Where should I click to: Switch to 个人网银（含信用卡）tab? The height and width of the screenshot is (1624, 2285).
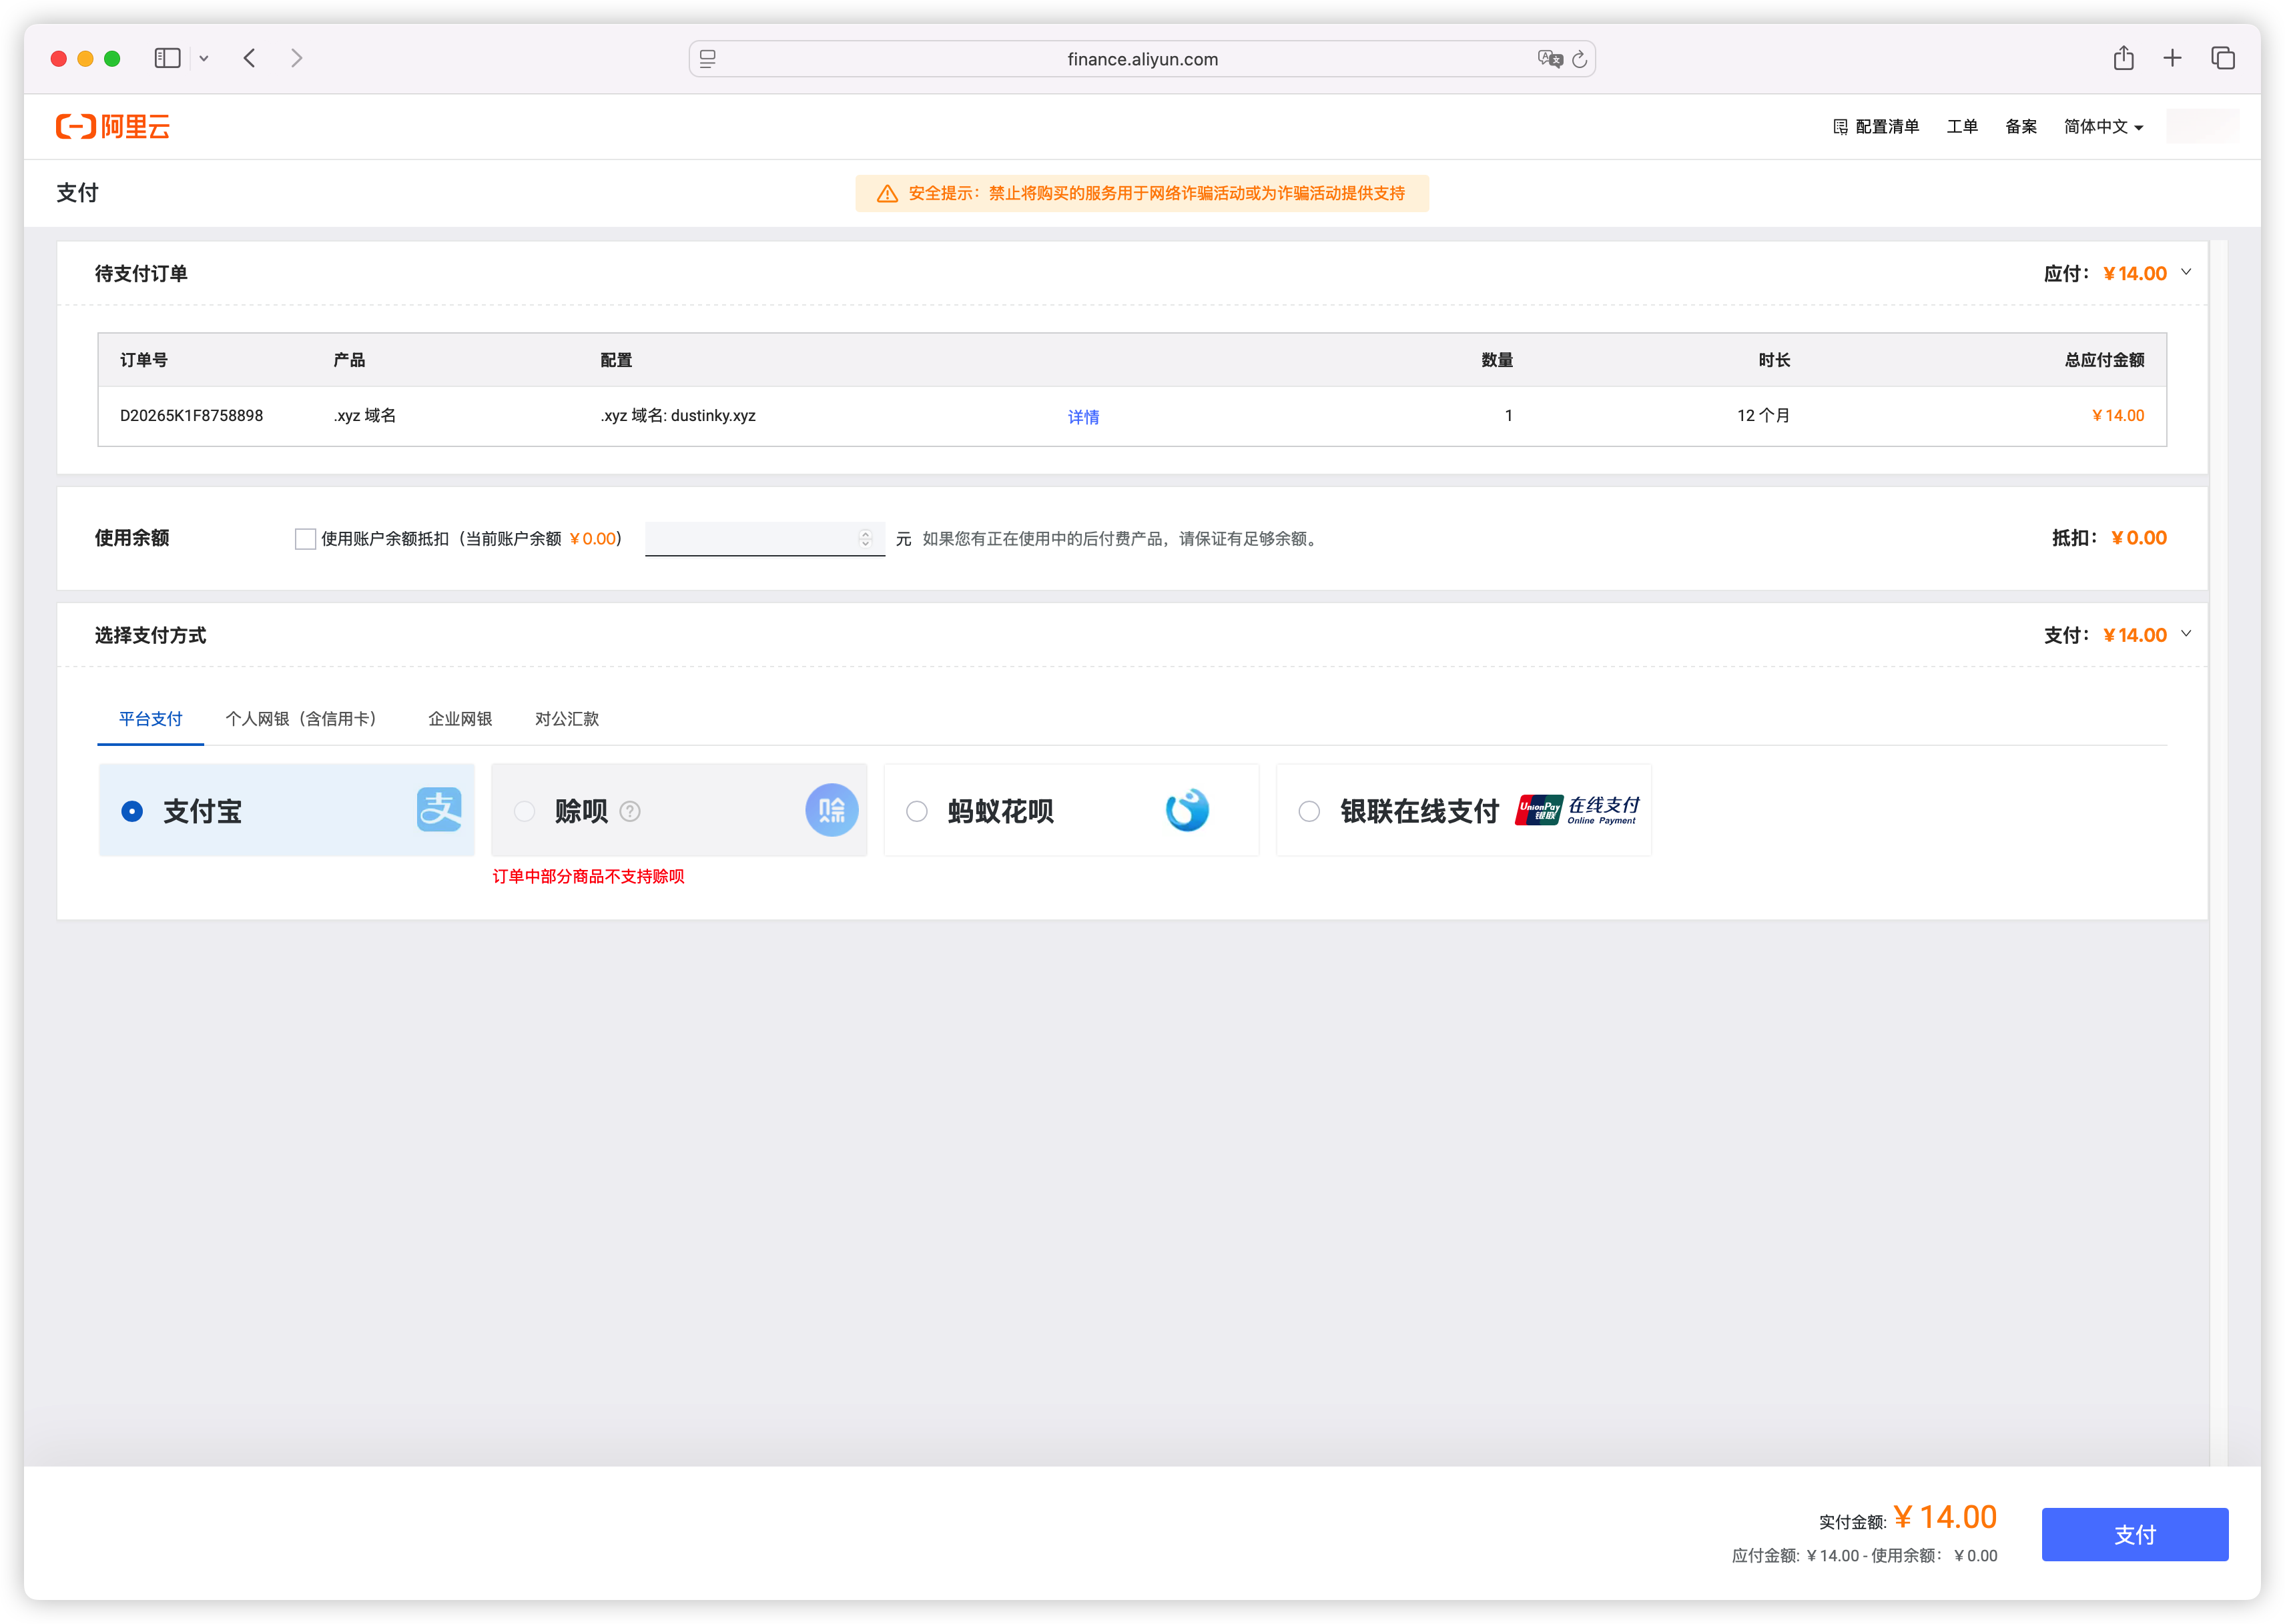[301, 719]
